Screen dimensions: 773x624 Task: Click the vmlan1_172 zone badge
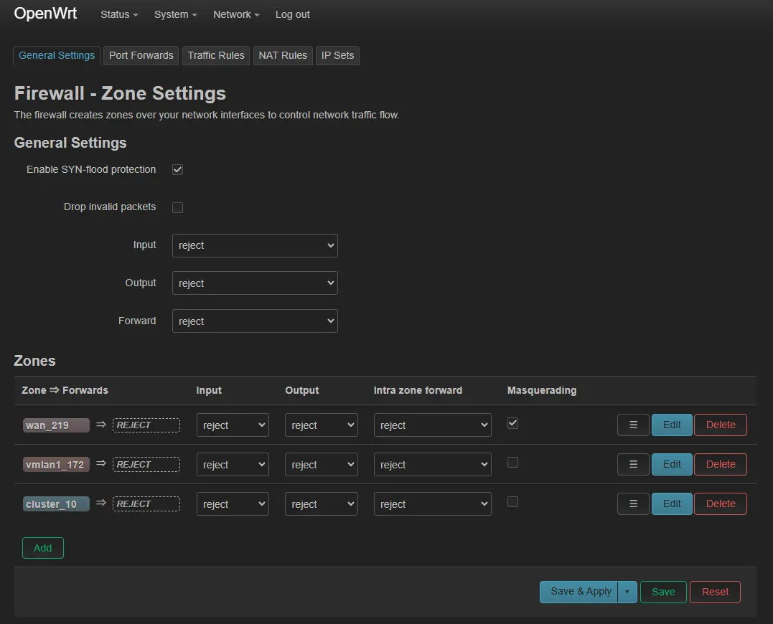click(x=56, y=465)
